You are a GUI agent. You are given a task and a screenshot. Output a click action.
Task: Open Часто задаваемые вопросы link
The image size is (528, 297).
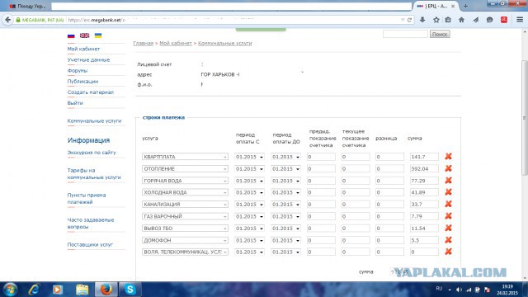pyautogui.click(x=91, y=224)
